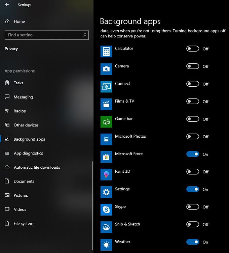Image resolution: width=229 pixels, height=253 pixels.
Task: Disable Weather background toggle
Action: [193, 242]
